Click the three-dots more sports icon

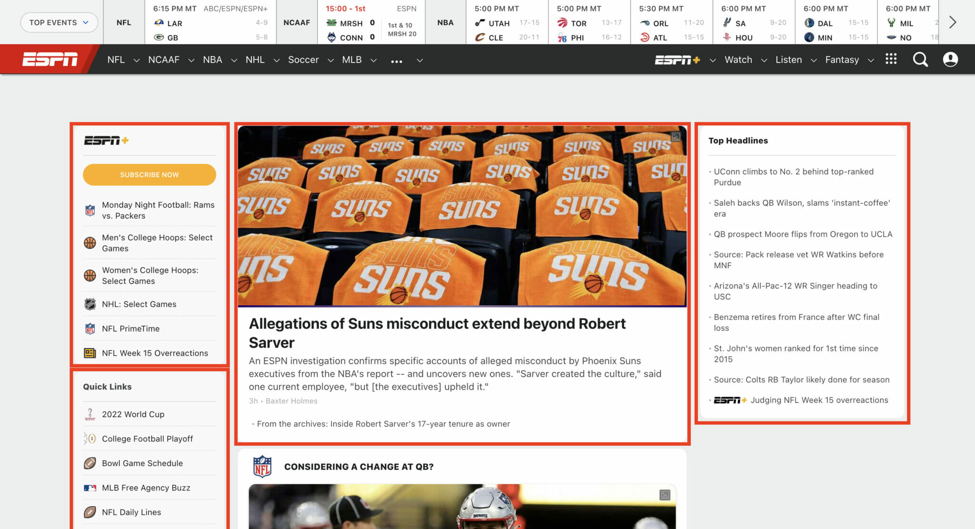click(397, 61)
